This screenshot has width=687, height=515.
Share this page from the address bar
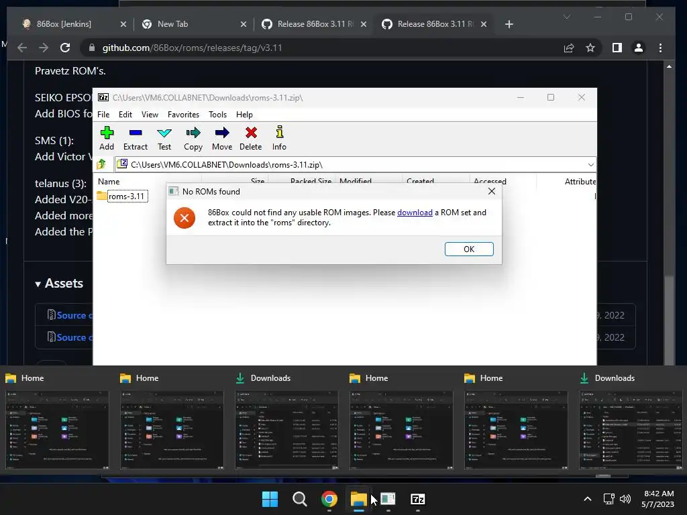click(x=569, y=48)
